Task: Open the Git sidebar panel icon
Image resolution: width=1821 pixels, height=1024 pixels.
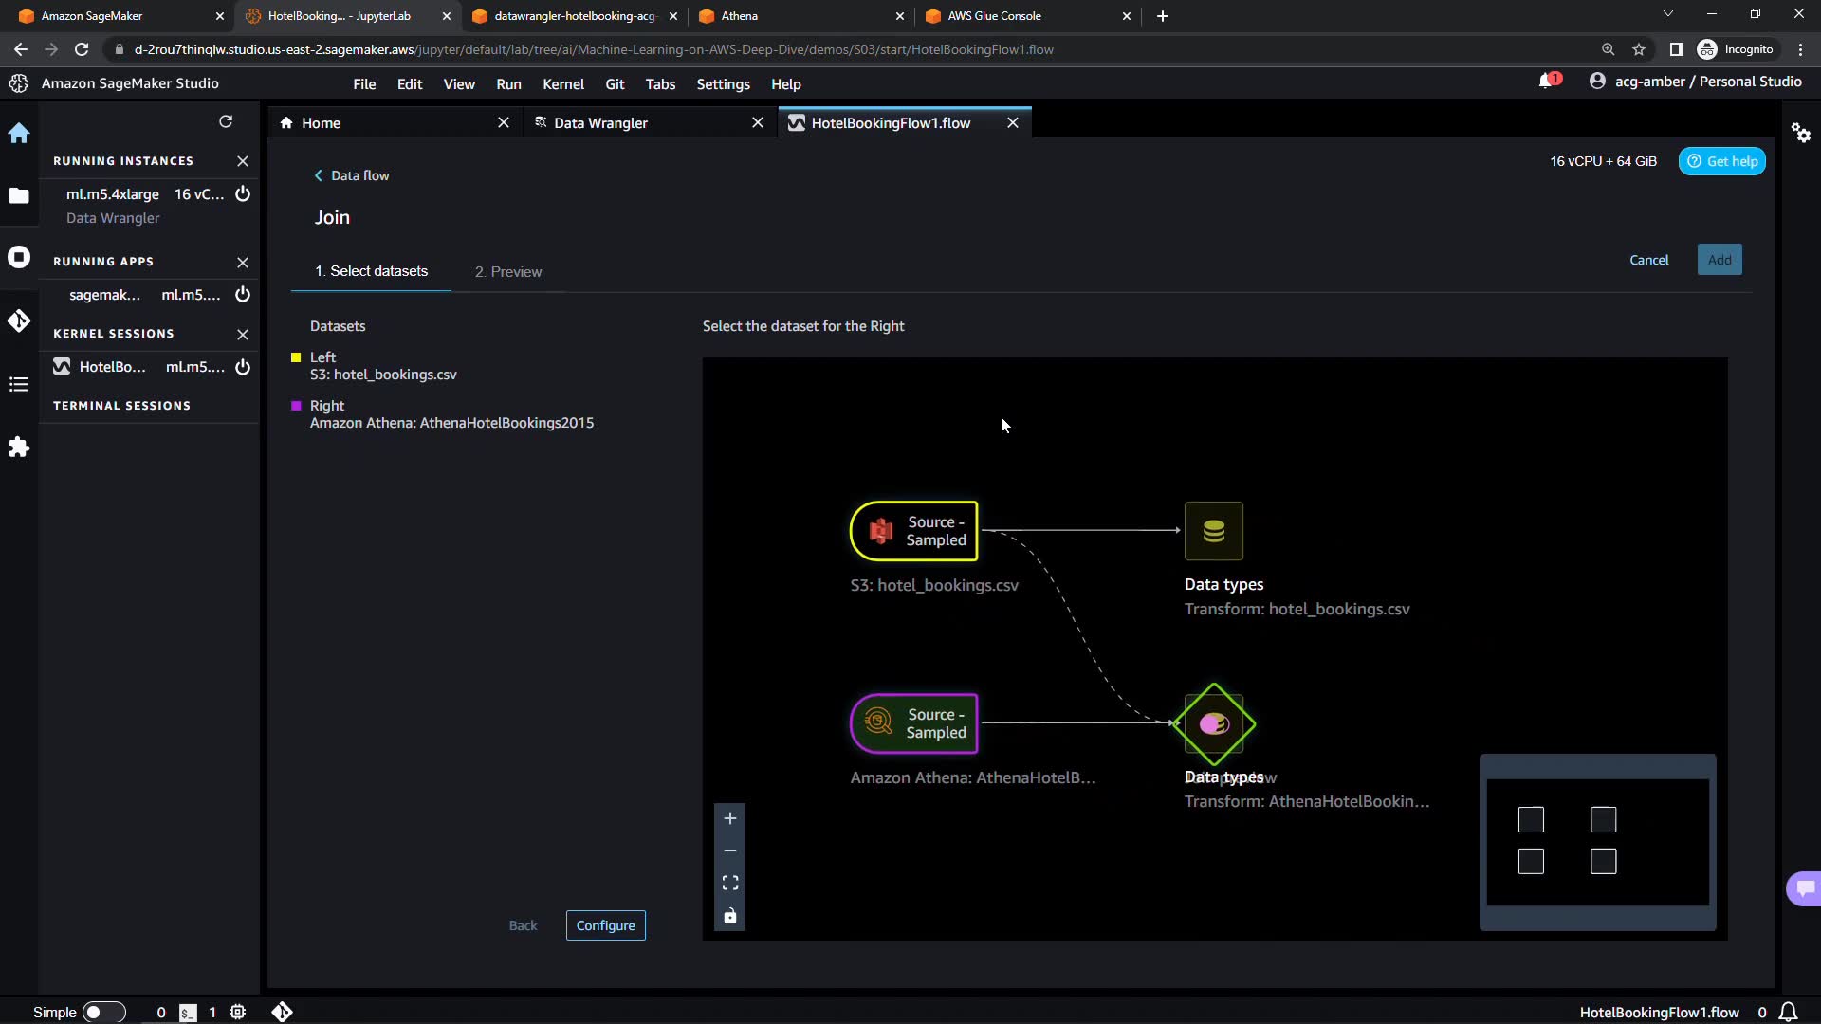Action: pos(19,320)
